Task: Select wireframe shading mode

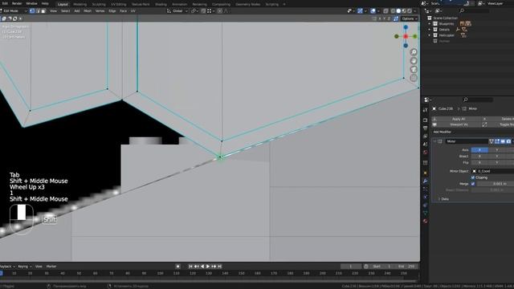Action: pyautogui.click(x=393, y=10)
